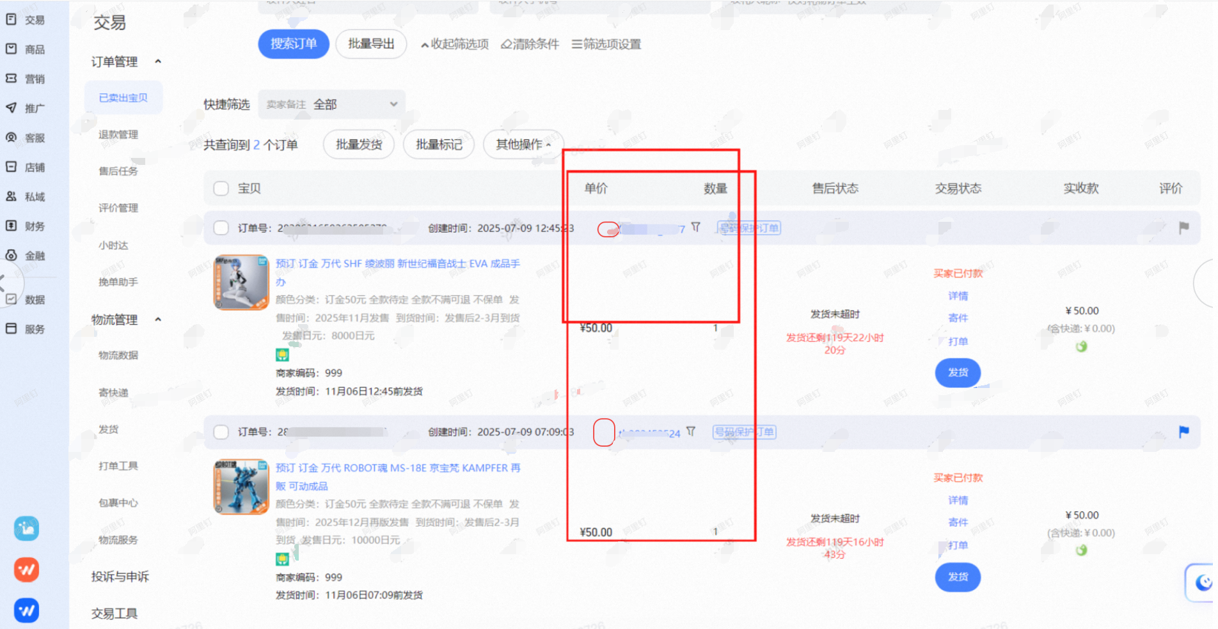Viewport: 1218px width, 629px height.
Task: Click the 批量标记 button
Action: click(439, 144)
